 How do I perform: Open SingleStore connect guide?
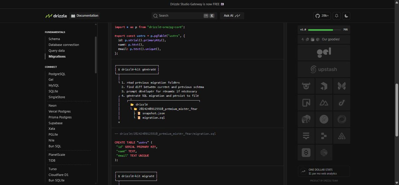tap(57, 97)
